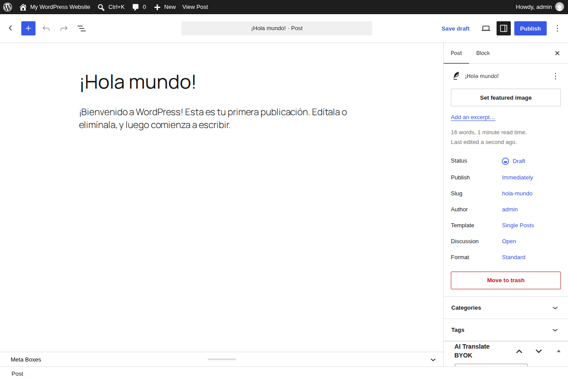Image resolution: width=568 pixels, height=381 pixels.
Task: Toggle the Settings sidebar panel
Action: [504, 28]
